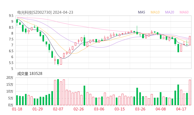The width and height of the screenshot is (194, 115).
Task: Click the MA60 legend label
Action: click(184, 12)
